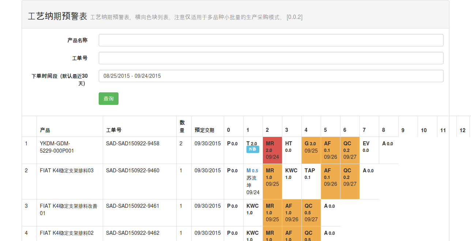Select the EV 0.0 process cell
471x241 pixels.
[366, 146]
